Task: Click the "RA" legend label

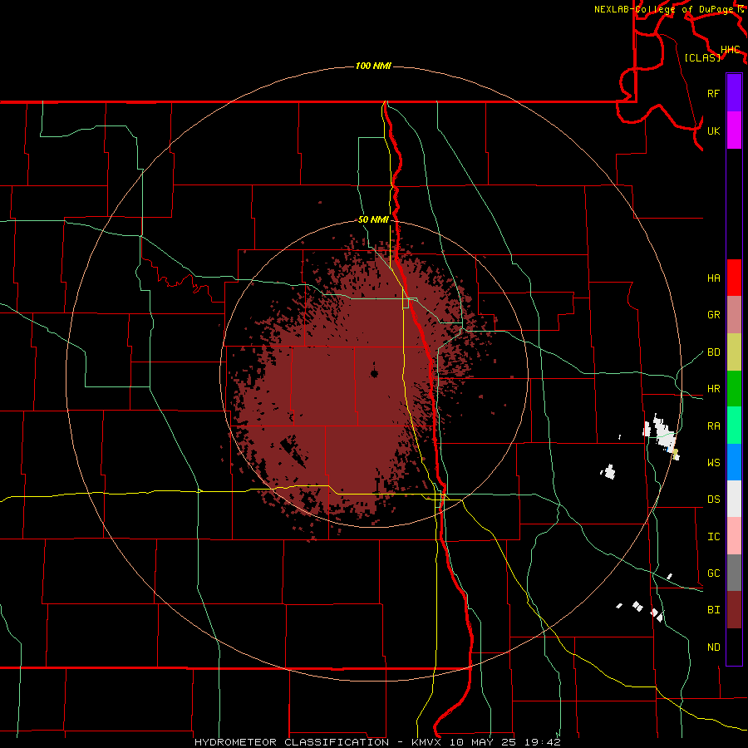Action: [713, 426]
